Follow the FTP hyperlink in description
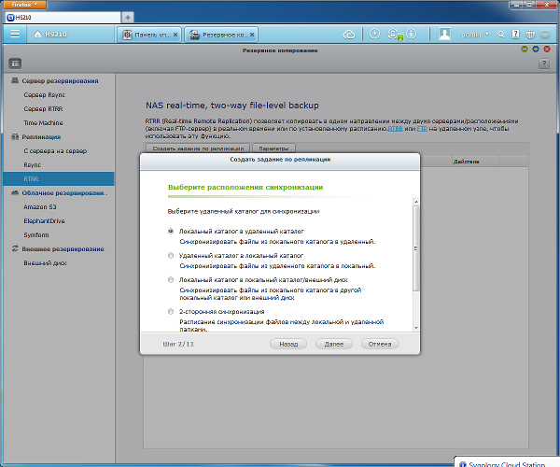Viewport: 560px width, 467px height. tap(422, 128)
